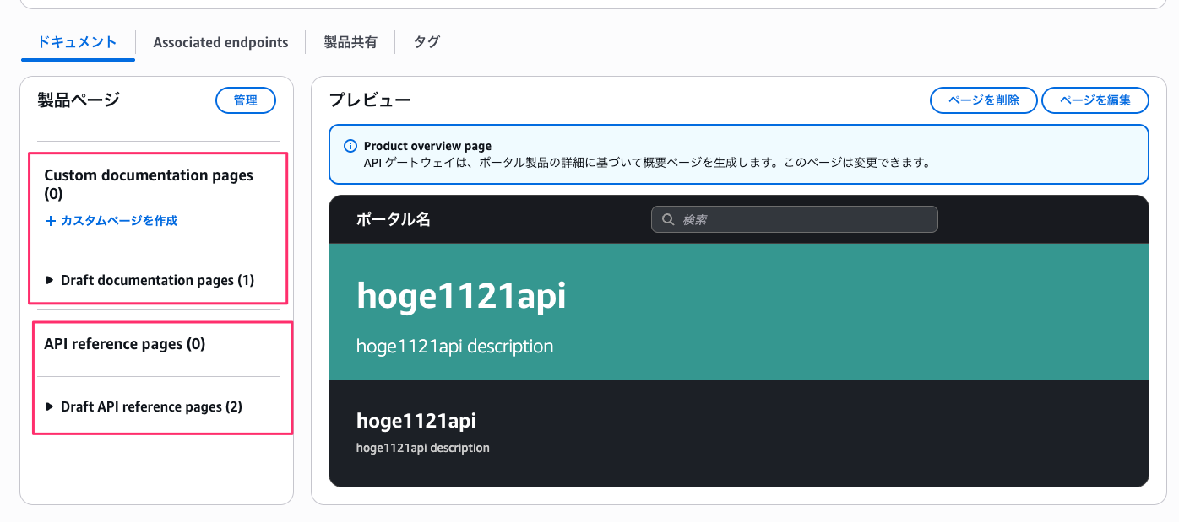This screenshot has width=1179, height=522.
Task: Go to the タグ tab
Action: [427, 42]
